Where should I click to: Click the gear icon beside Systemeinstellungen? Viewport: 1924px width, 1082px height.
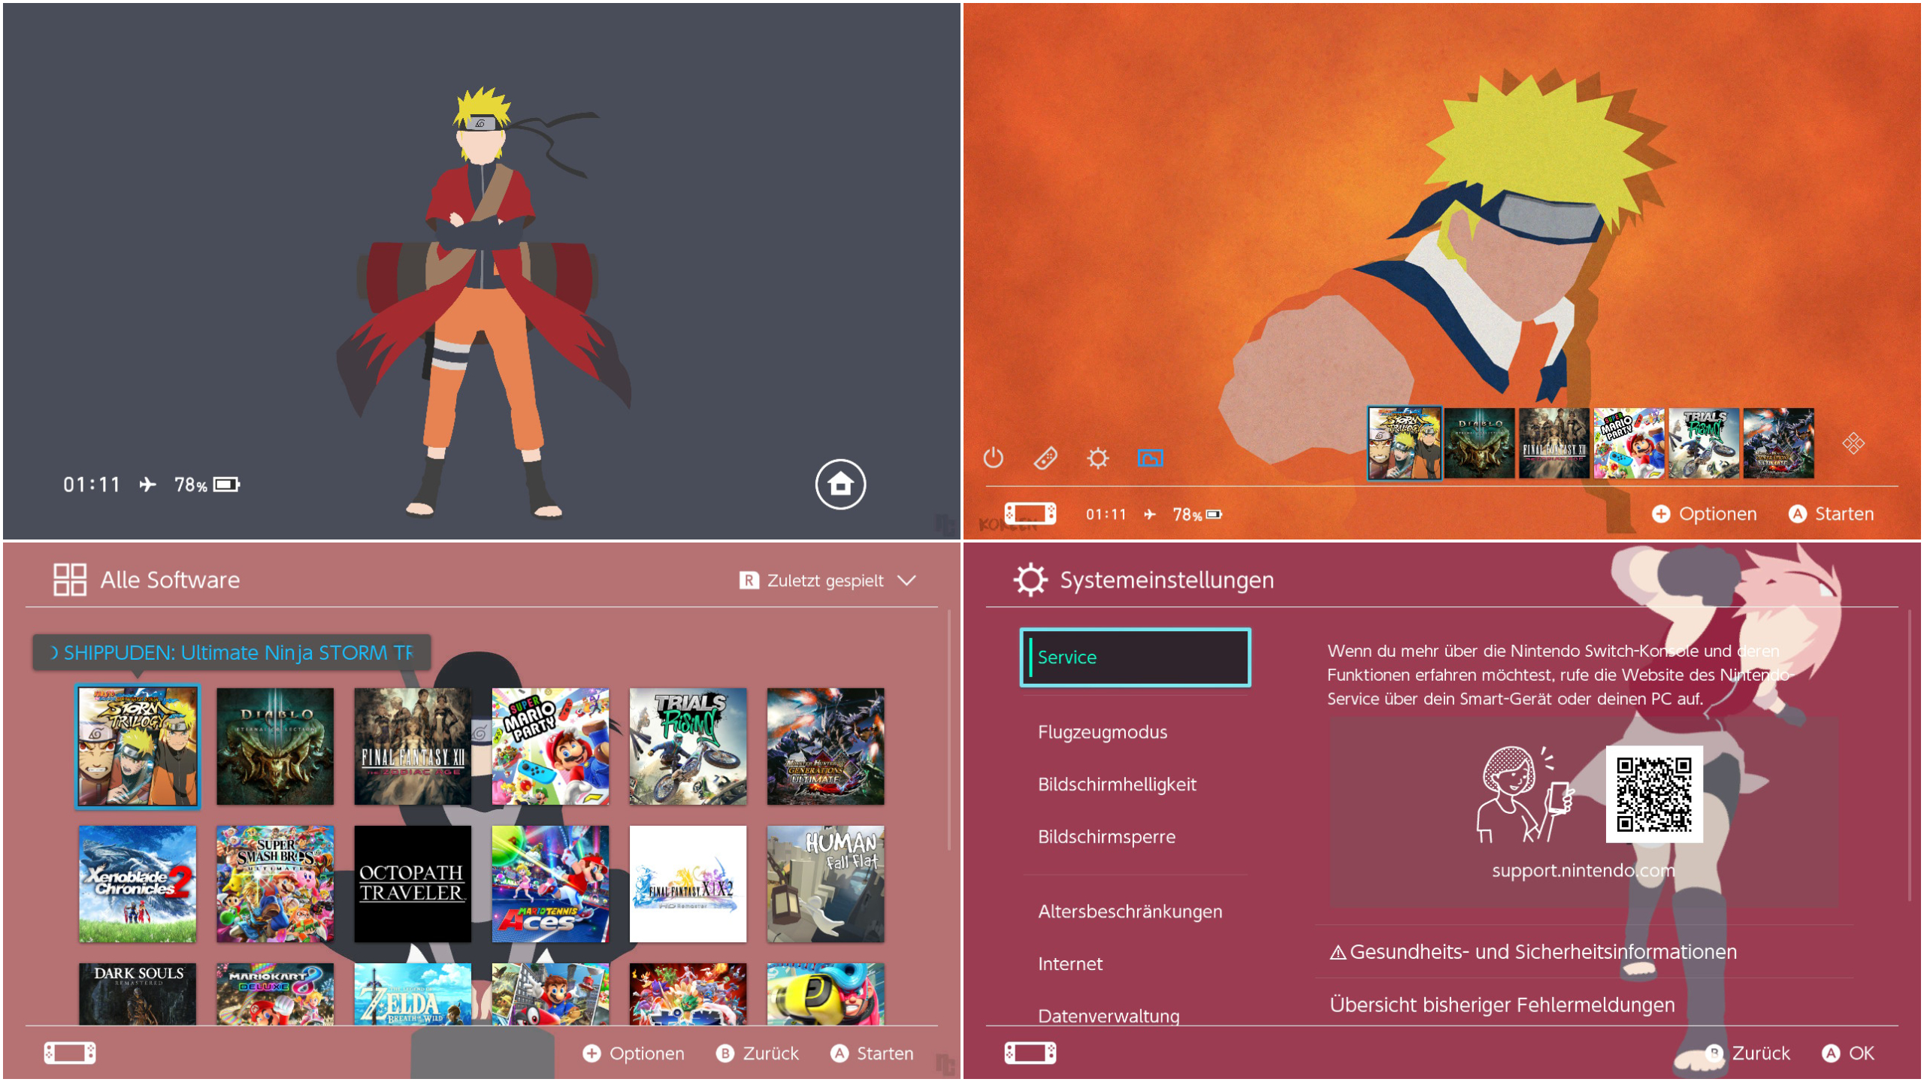pos(1030,580)
